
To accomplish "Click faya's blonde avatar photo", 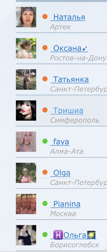I will 26,142.
